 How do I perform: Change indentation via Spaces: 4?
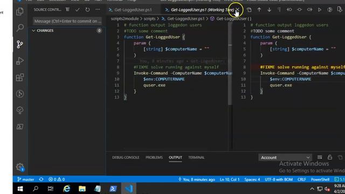252,179
